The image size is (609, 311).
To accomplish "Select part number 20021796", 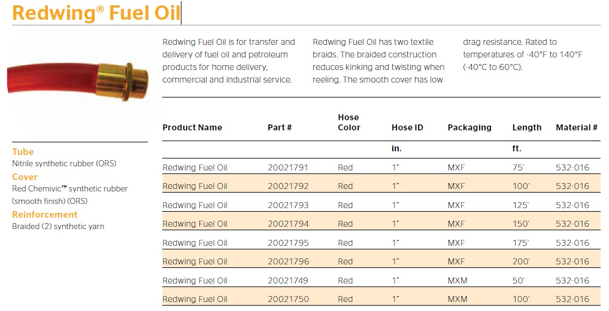I will (x=287, y=261).
